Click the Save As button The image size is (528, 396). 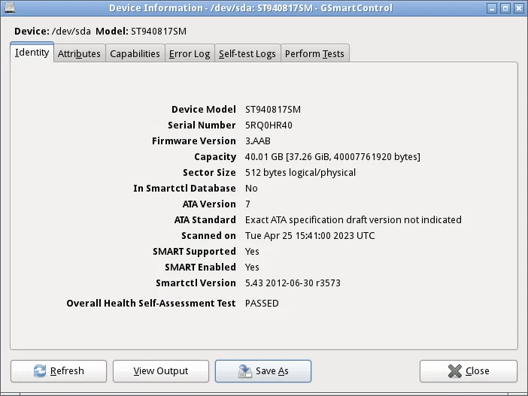click(263, 371)
